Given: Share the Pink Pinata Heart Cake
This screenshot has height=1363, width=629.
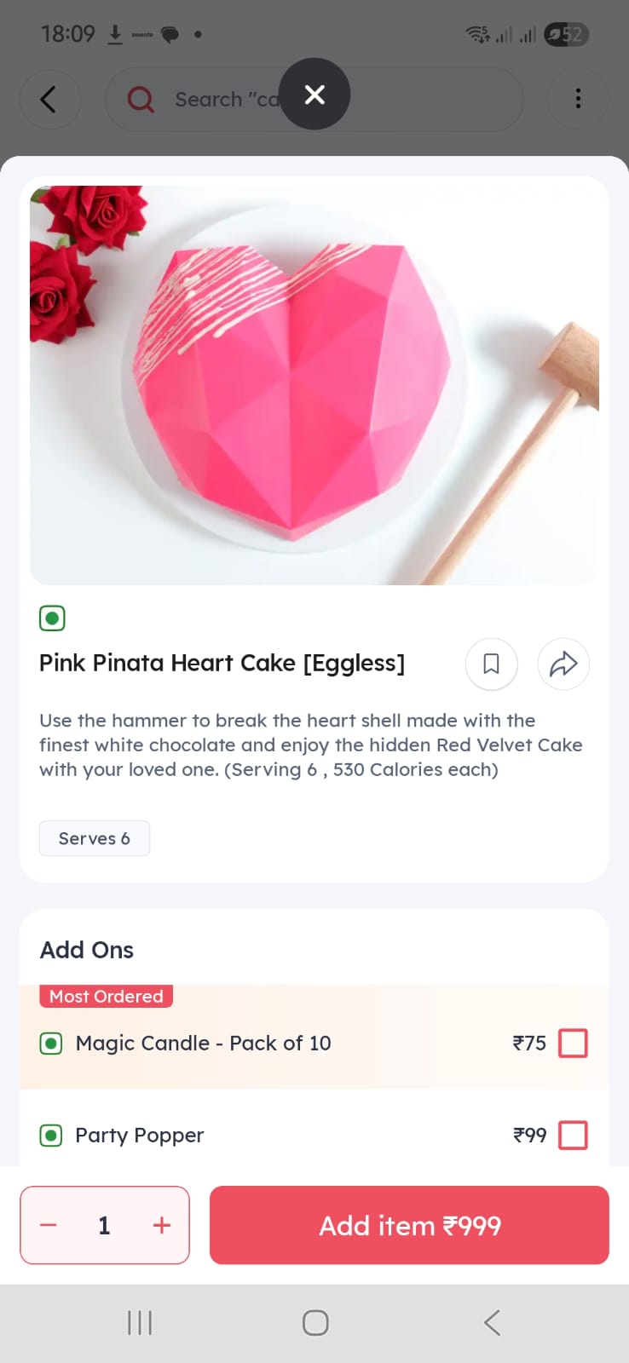Looking at the screenshot, I should click(x=563, y=664).
